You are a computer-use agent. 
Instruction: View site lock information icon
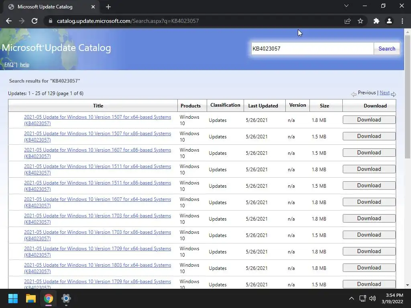click(51, 21)
